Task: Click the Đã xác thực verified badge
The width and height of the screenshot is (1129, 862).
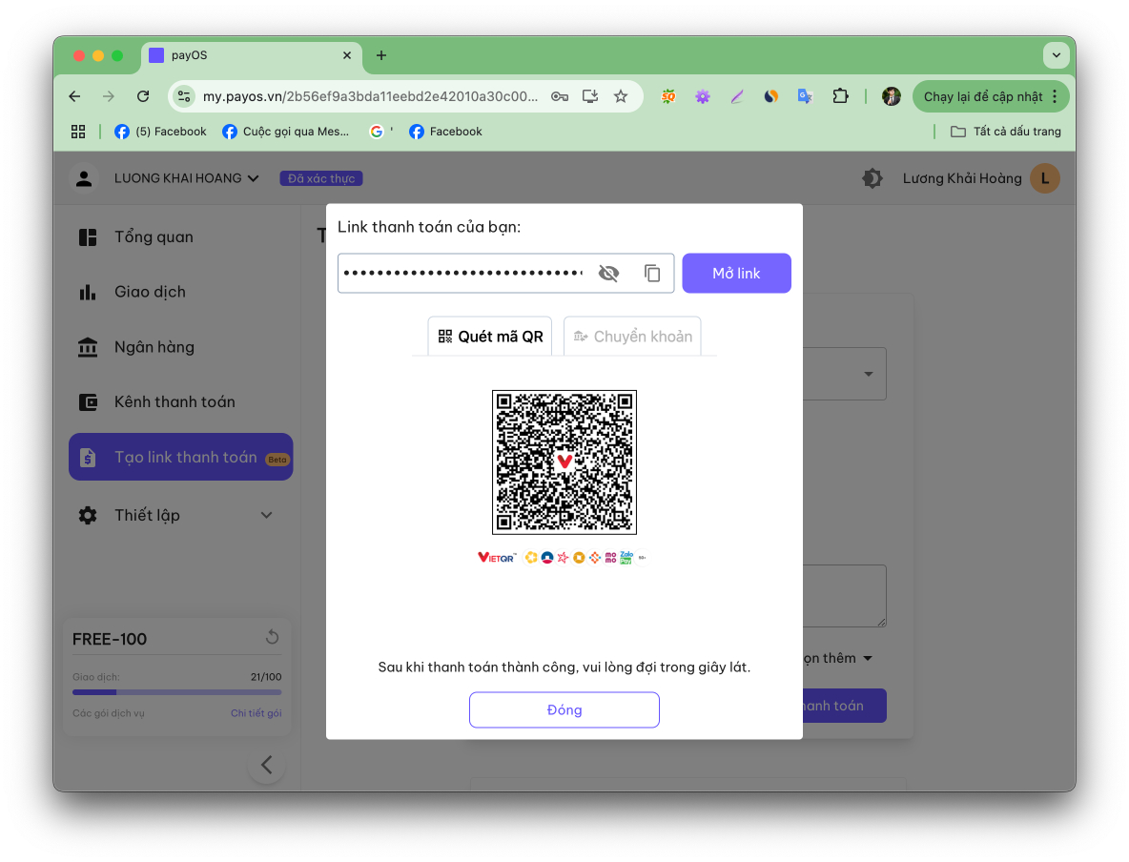Action: tap(321, 178)
